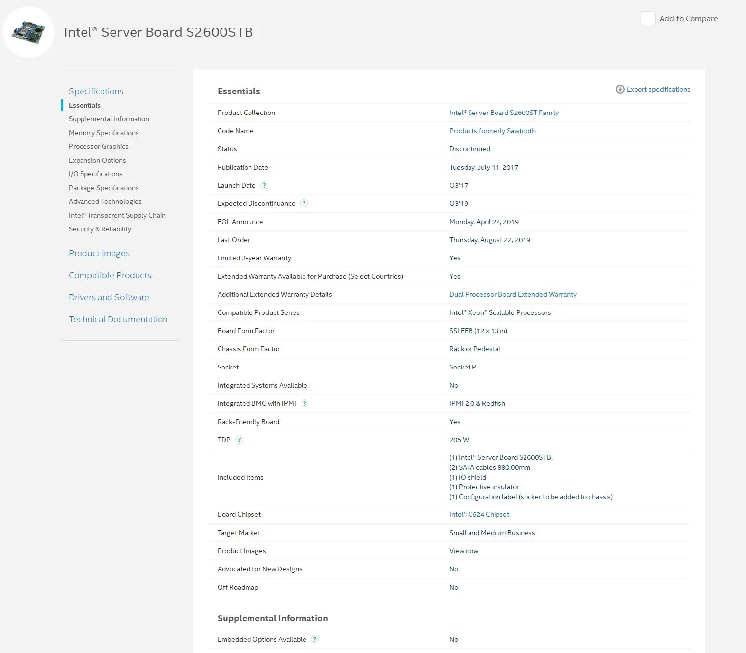Click View now for product images
Viewport: 746px width, 653px height.
pyautogui.click(x=464, y=551)
